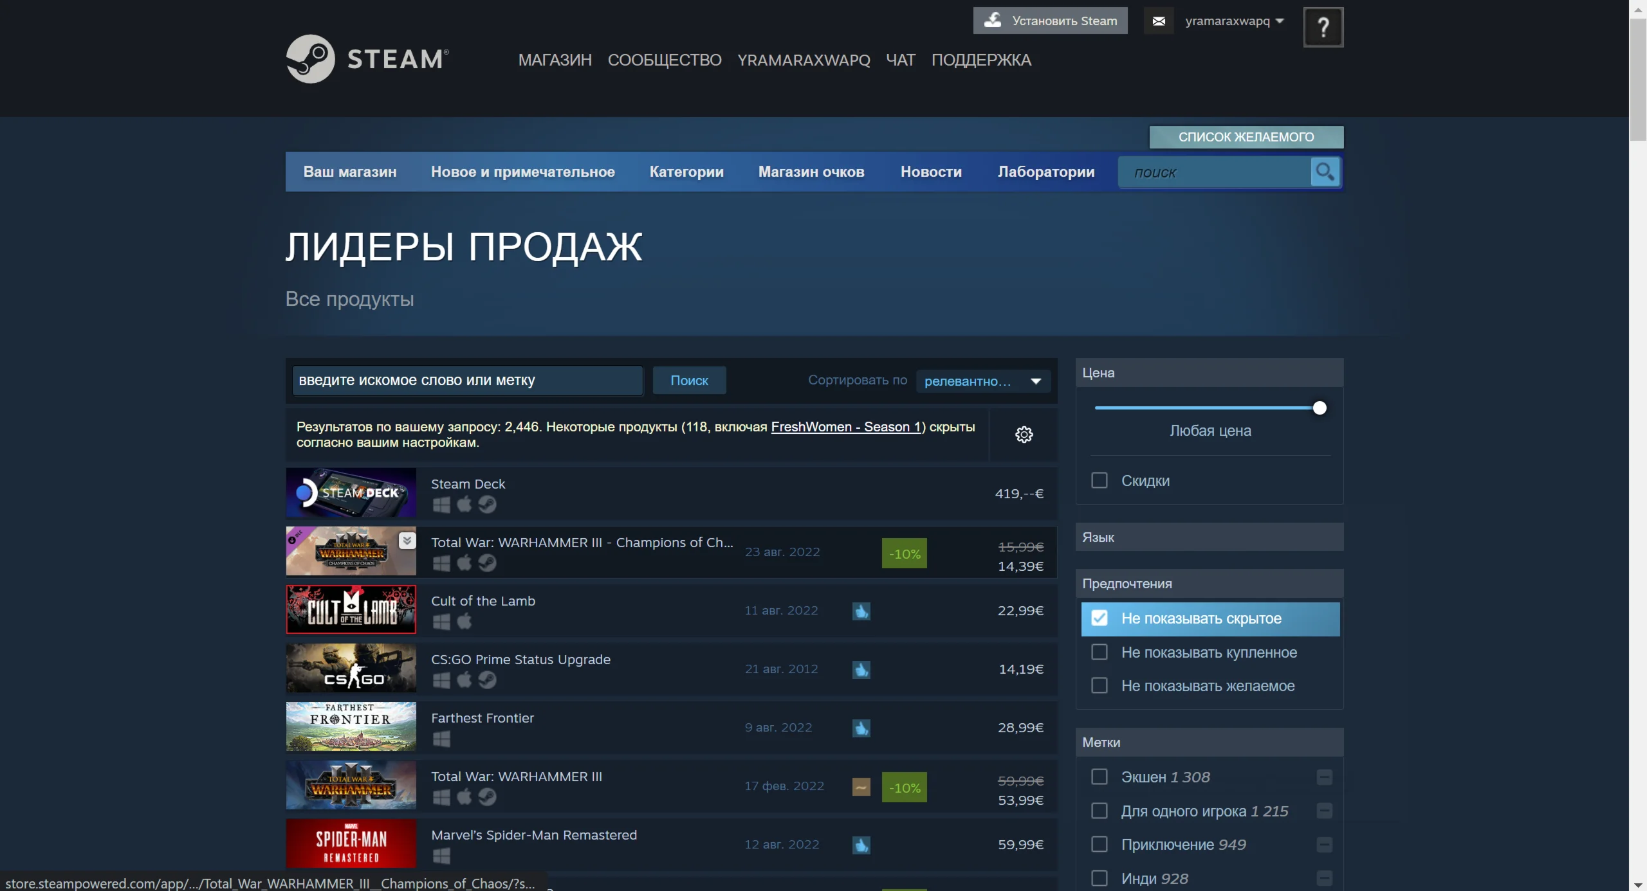Image resolution: width=1647 pixels, height=891 pixels.
Task: Go to СООБЩЕСТВО in the top menu
Action: point(665,60)
